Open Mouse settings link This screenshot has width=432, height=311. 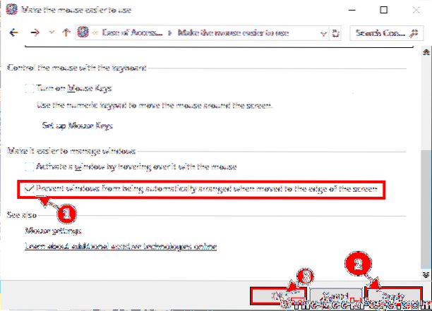[53, 231]
